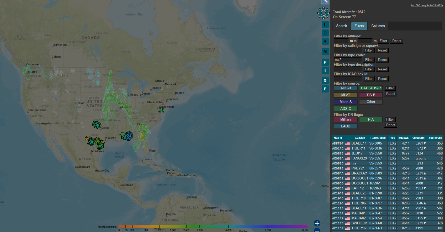Image resolution: width=445 pixels, height=232 pixels.
Task: Click the US flag in DRACO21 row
Action: click(x=347, y=173)
